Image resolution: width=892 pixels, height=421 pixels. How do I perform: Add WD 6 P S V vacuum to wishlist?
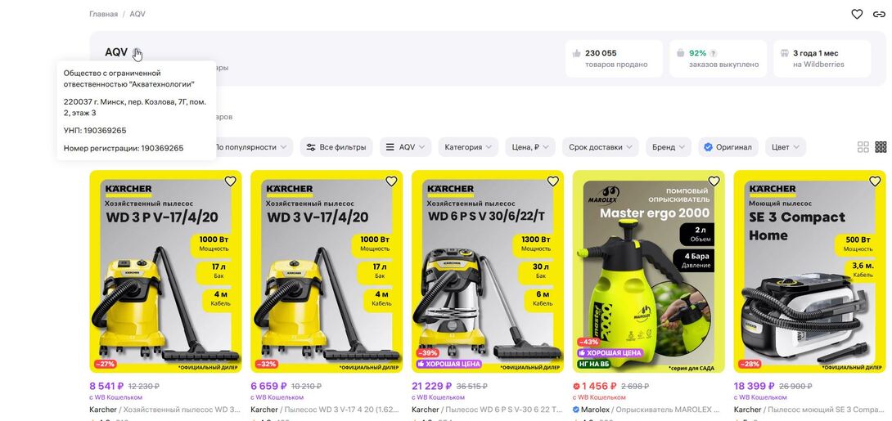(x=553, y=181)
